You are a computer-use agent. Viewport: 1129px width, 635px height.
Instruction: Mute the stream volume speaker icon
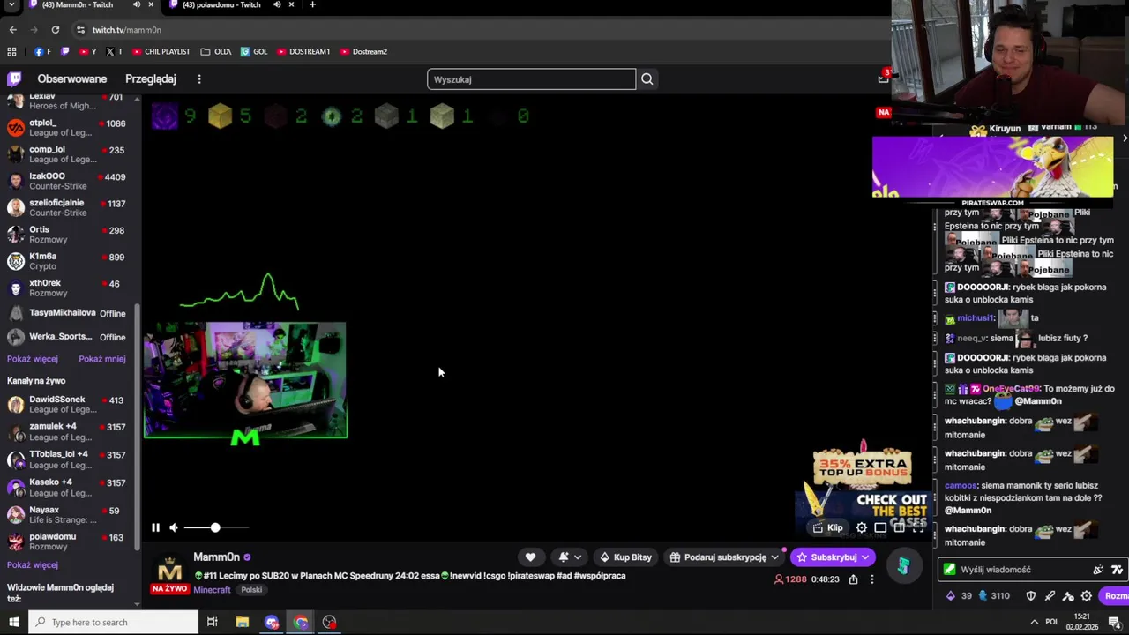(x=174, y=527)
